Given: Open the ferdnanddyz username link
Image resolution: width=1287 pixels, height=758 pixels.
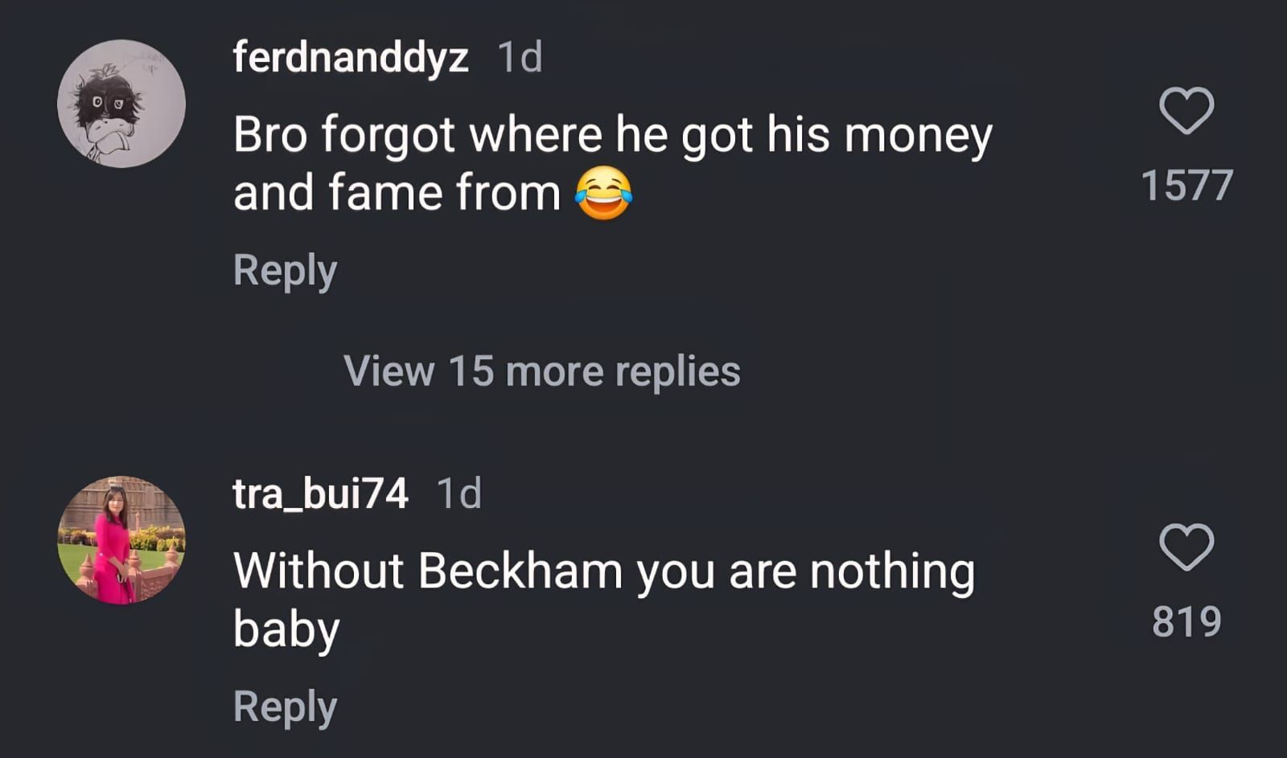Looking at the screenshot, I should pyautogui.click(x=351, y=57).
